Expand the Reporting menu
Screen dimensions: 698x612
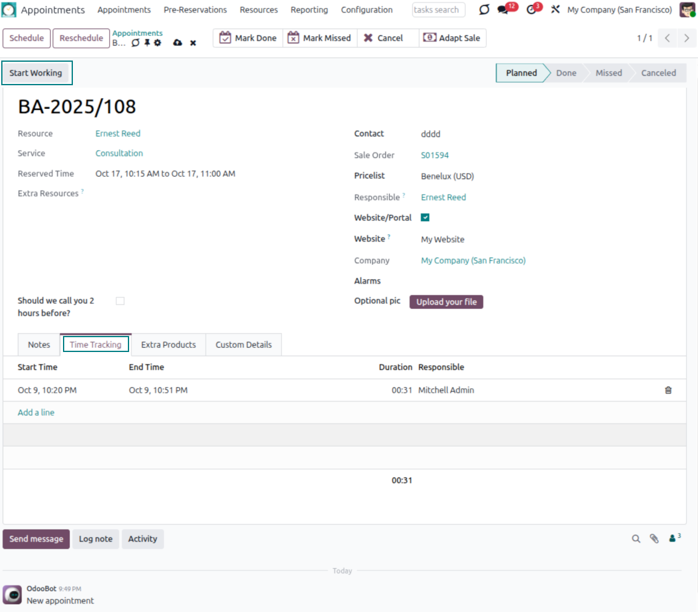pyautogui.click(x=309, y=10)
